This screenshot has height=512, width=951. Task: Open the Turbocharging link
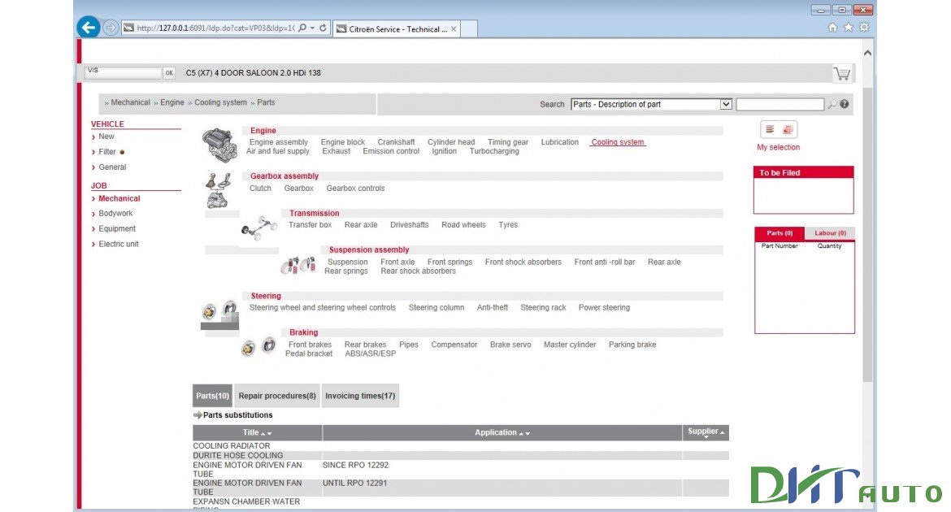(493, 151)
